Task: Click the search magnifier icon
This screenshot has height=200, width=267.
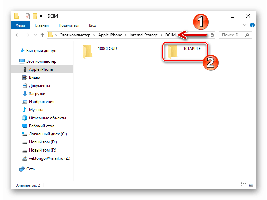Action: pyautogui.click(x=247, y=35)
